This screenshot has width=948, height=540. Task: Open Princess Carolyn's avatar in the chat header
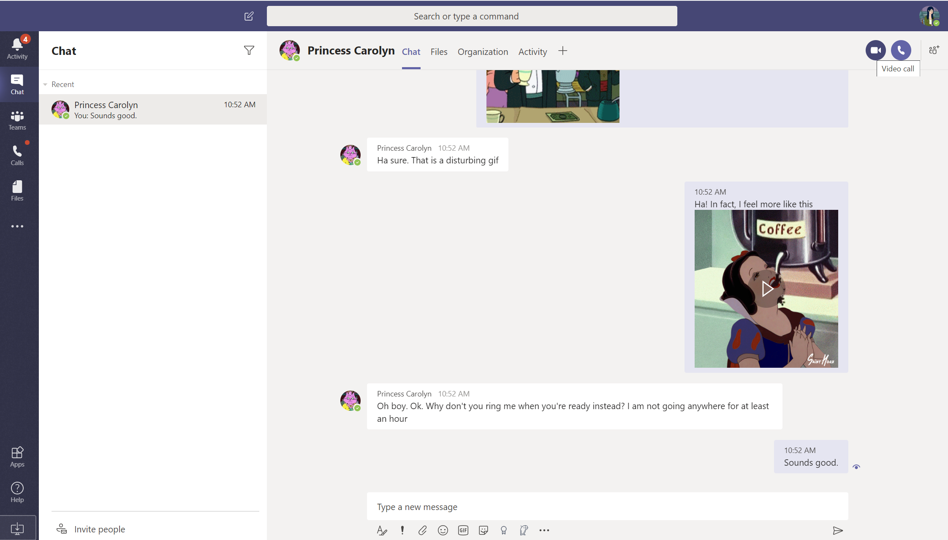(290, 50)
